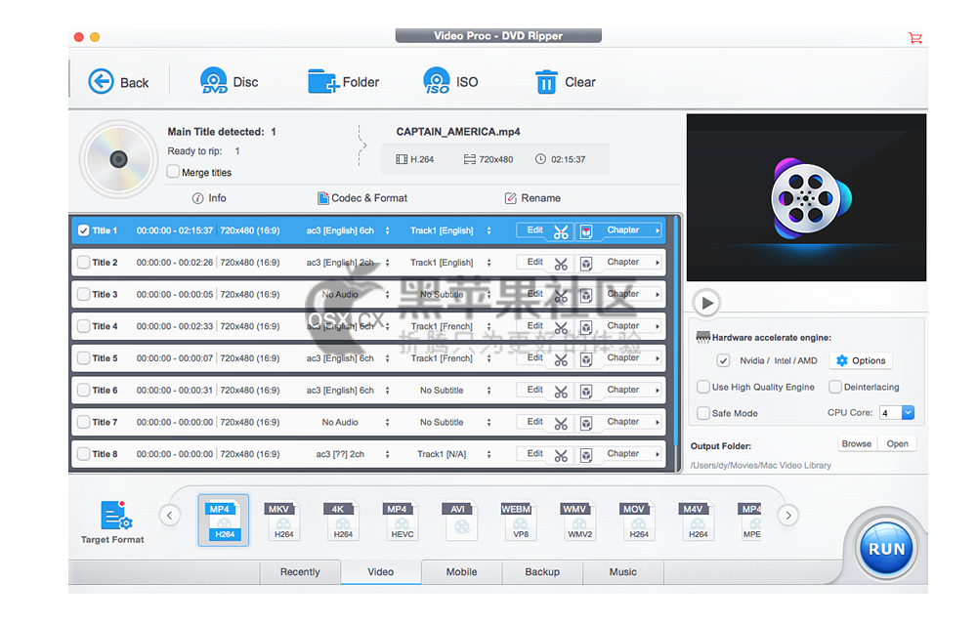The image size is (977, 624).
Task: Change Title 4 subtitle track selector
Action: point(489,326)
